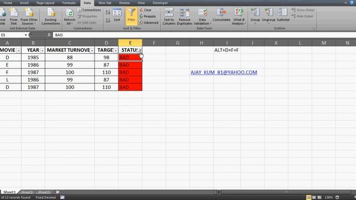Image resolution: width=356 pixels, height=200 pixels.
Task: Select red BAD cell in row F
Action: tap(130, 72)
